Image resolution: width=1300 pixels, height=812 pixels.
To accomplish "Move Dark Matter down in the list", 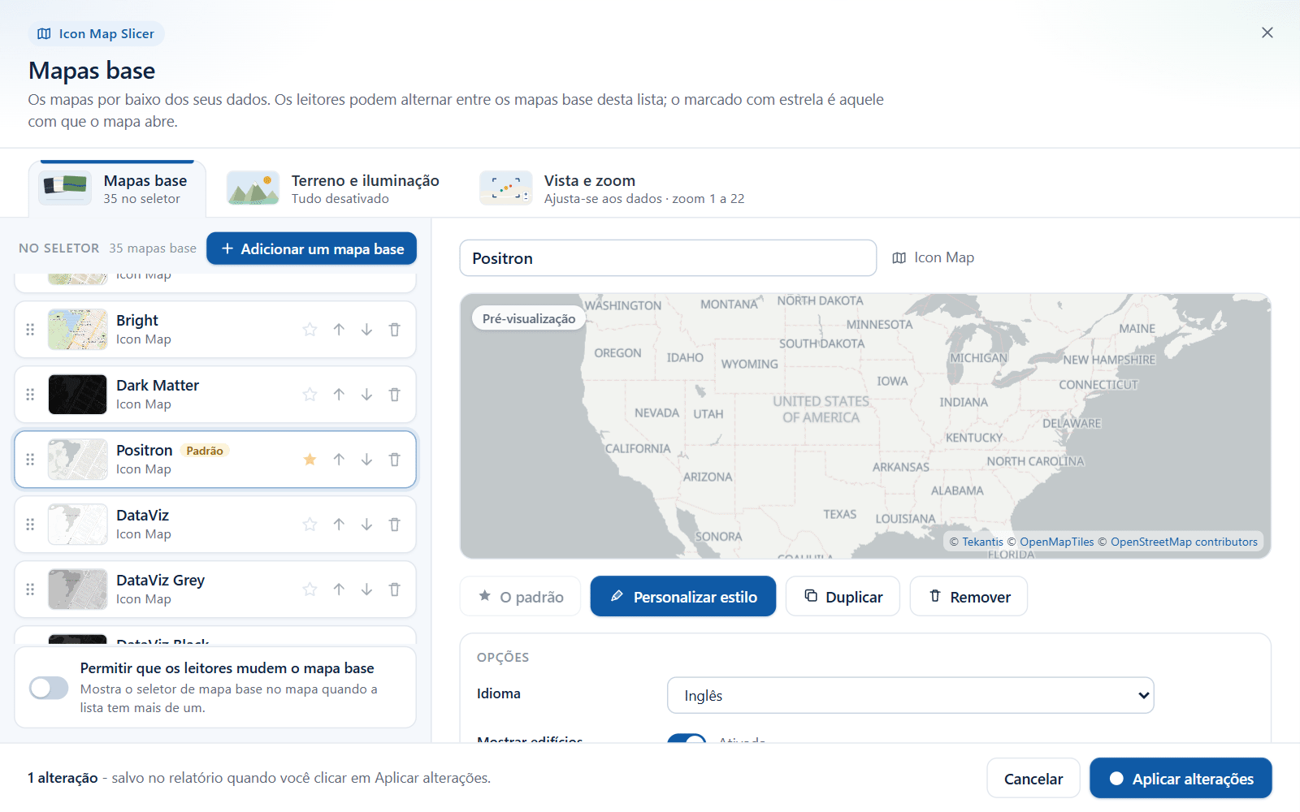I will (x=366, y=395).
